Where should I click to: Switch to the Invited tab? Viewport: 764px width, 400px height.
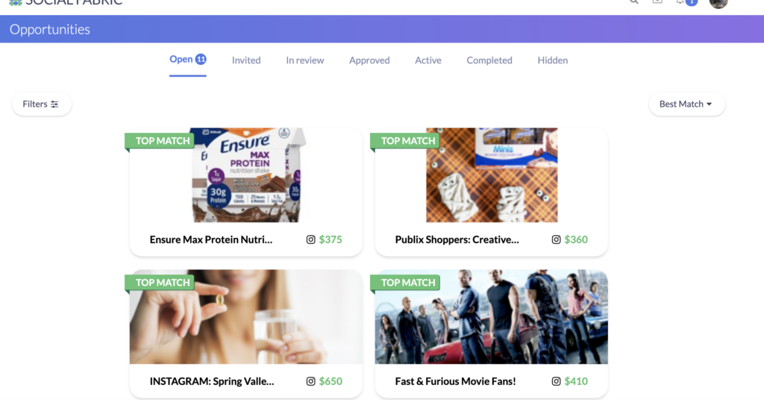pos(246,60)
